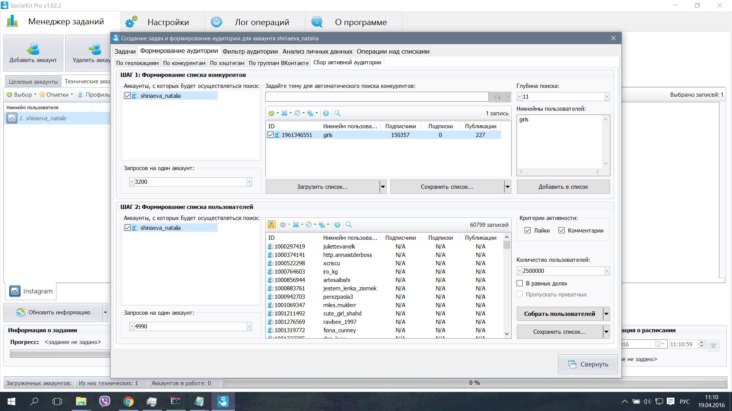This screenshot has height=411, width=732.
Task: Uncheck the girls competitor row checkbox
Action: click(271, 135)
